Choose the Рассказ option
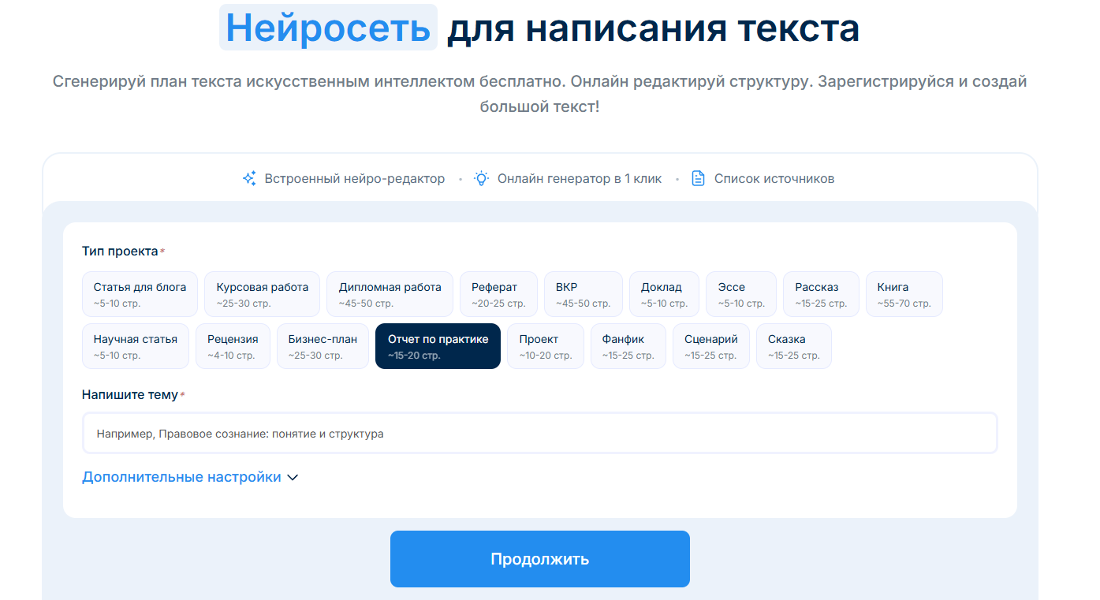The height and width of the screenshot is (600, 1100). (x=820, y=293)
